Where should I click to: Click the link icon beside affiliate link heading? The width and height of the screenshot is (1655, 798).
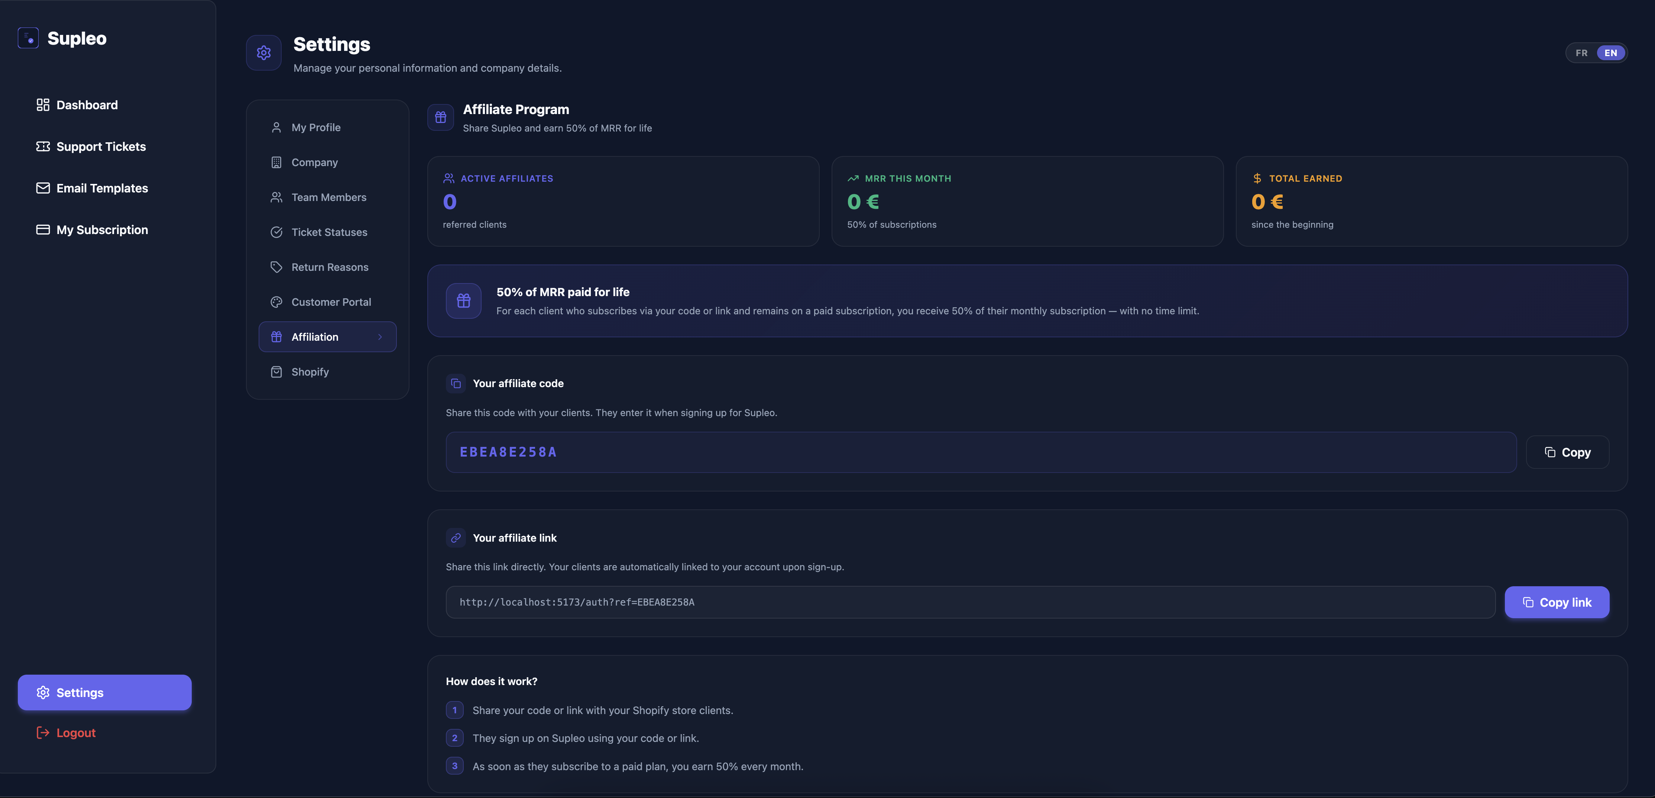[456, 538]
